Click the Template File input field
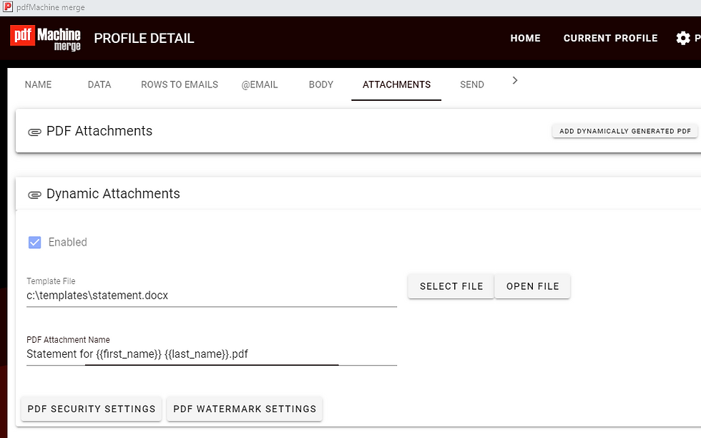 (x=212, y=296)
